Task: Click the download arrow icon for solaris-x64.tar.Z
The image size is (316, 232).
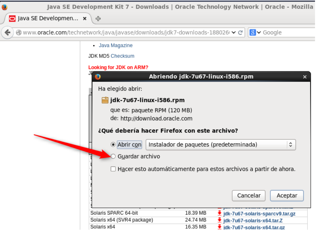Action: coord(220,220)
